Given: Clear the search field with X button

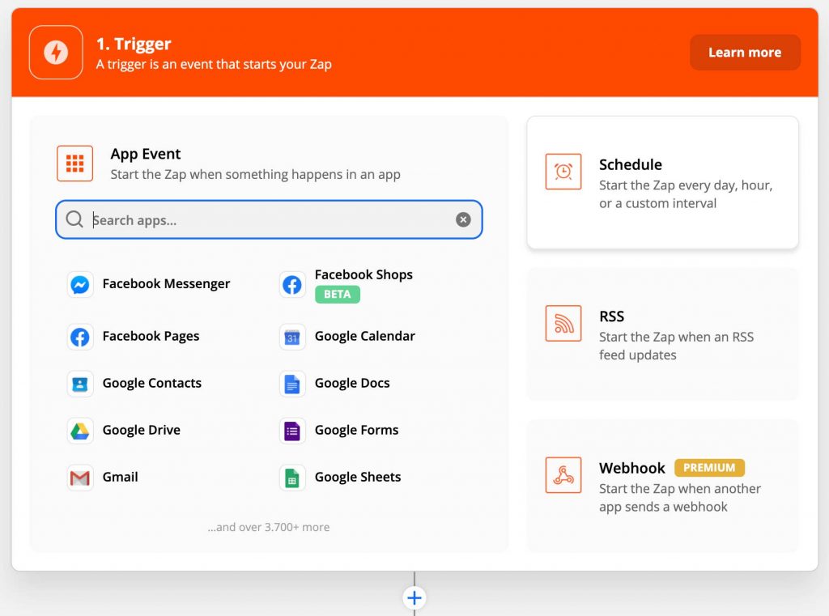Looking at the screenshot, I should 463,220.
